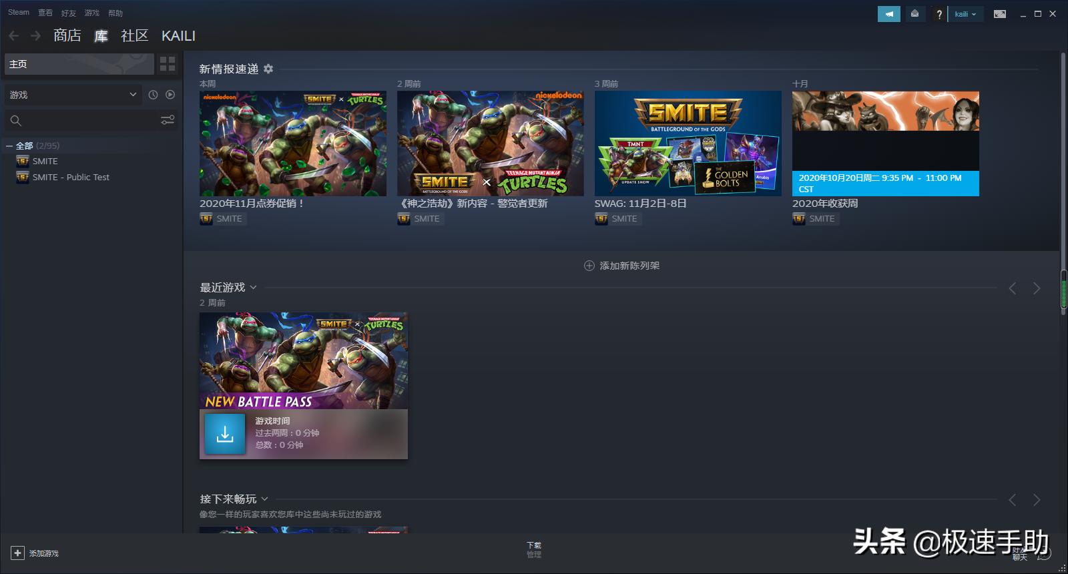Click the 添加游戏 plus button
Viewport: 1068px width, 574px height.
(17, 553)
